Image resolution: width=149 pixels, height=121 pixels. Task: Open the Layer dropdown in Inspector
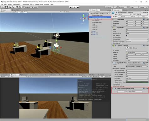142,15
